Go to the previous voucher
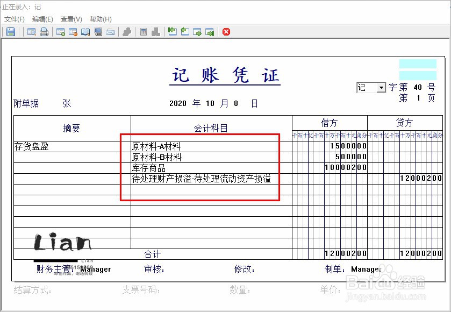The image size is (451, 312). pyautogui.click(x=184, y=32)
